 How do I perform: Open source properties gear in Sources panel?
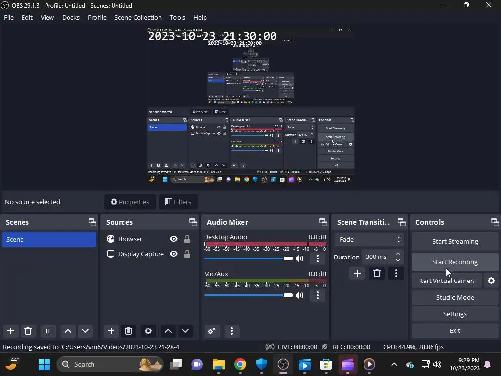[148, 331]
